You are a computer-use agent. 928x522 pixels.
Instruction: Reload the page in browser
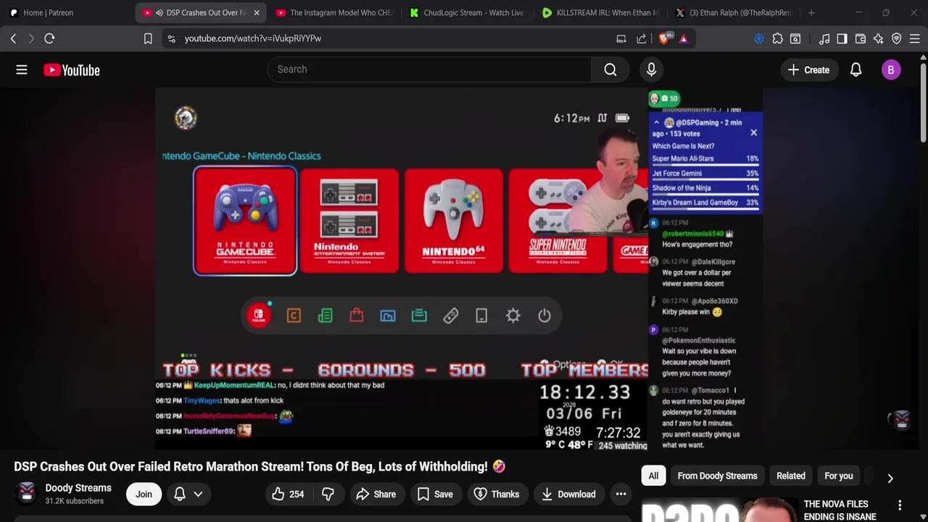[49, 38]
